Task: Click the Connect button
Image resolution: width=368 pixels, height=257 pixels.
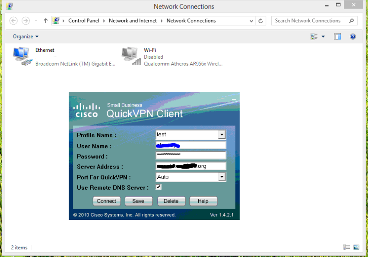Action: (x=107, y=201)
